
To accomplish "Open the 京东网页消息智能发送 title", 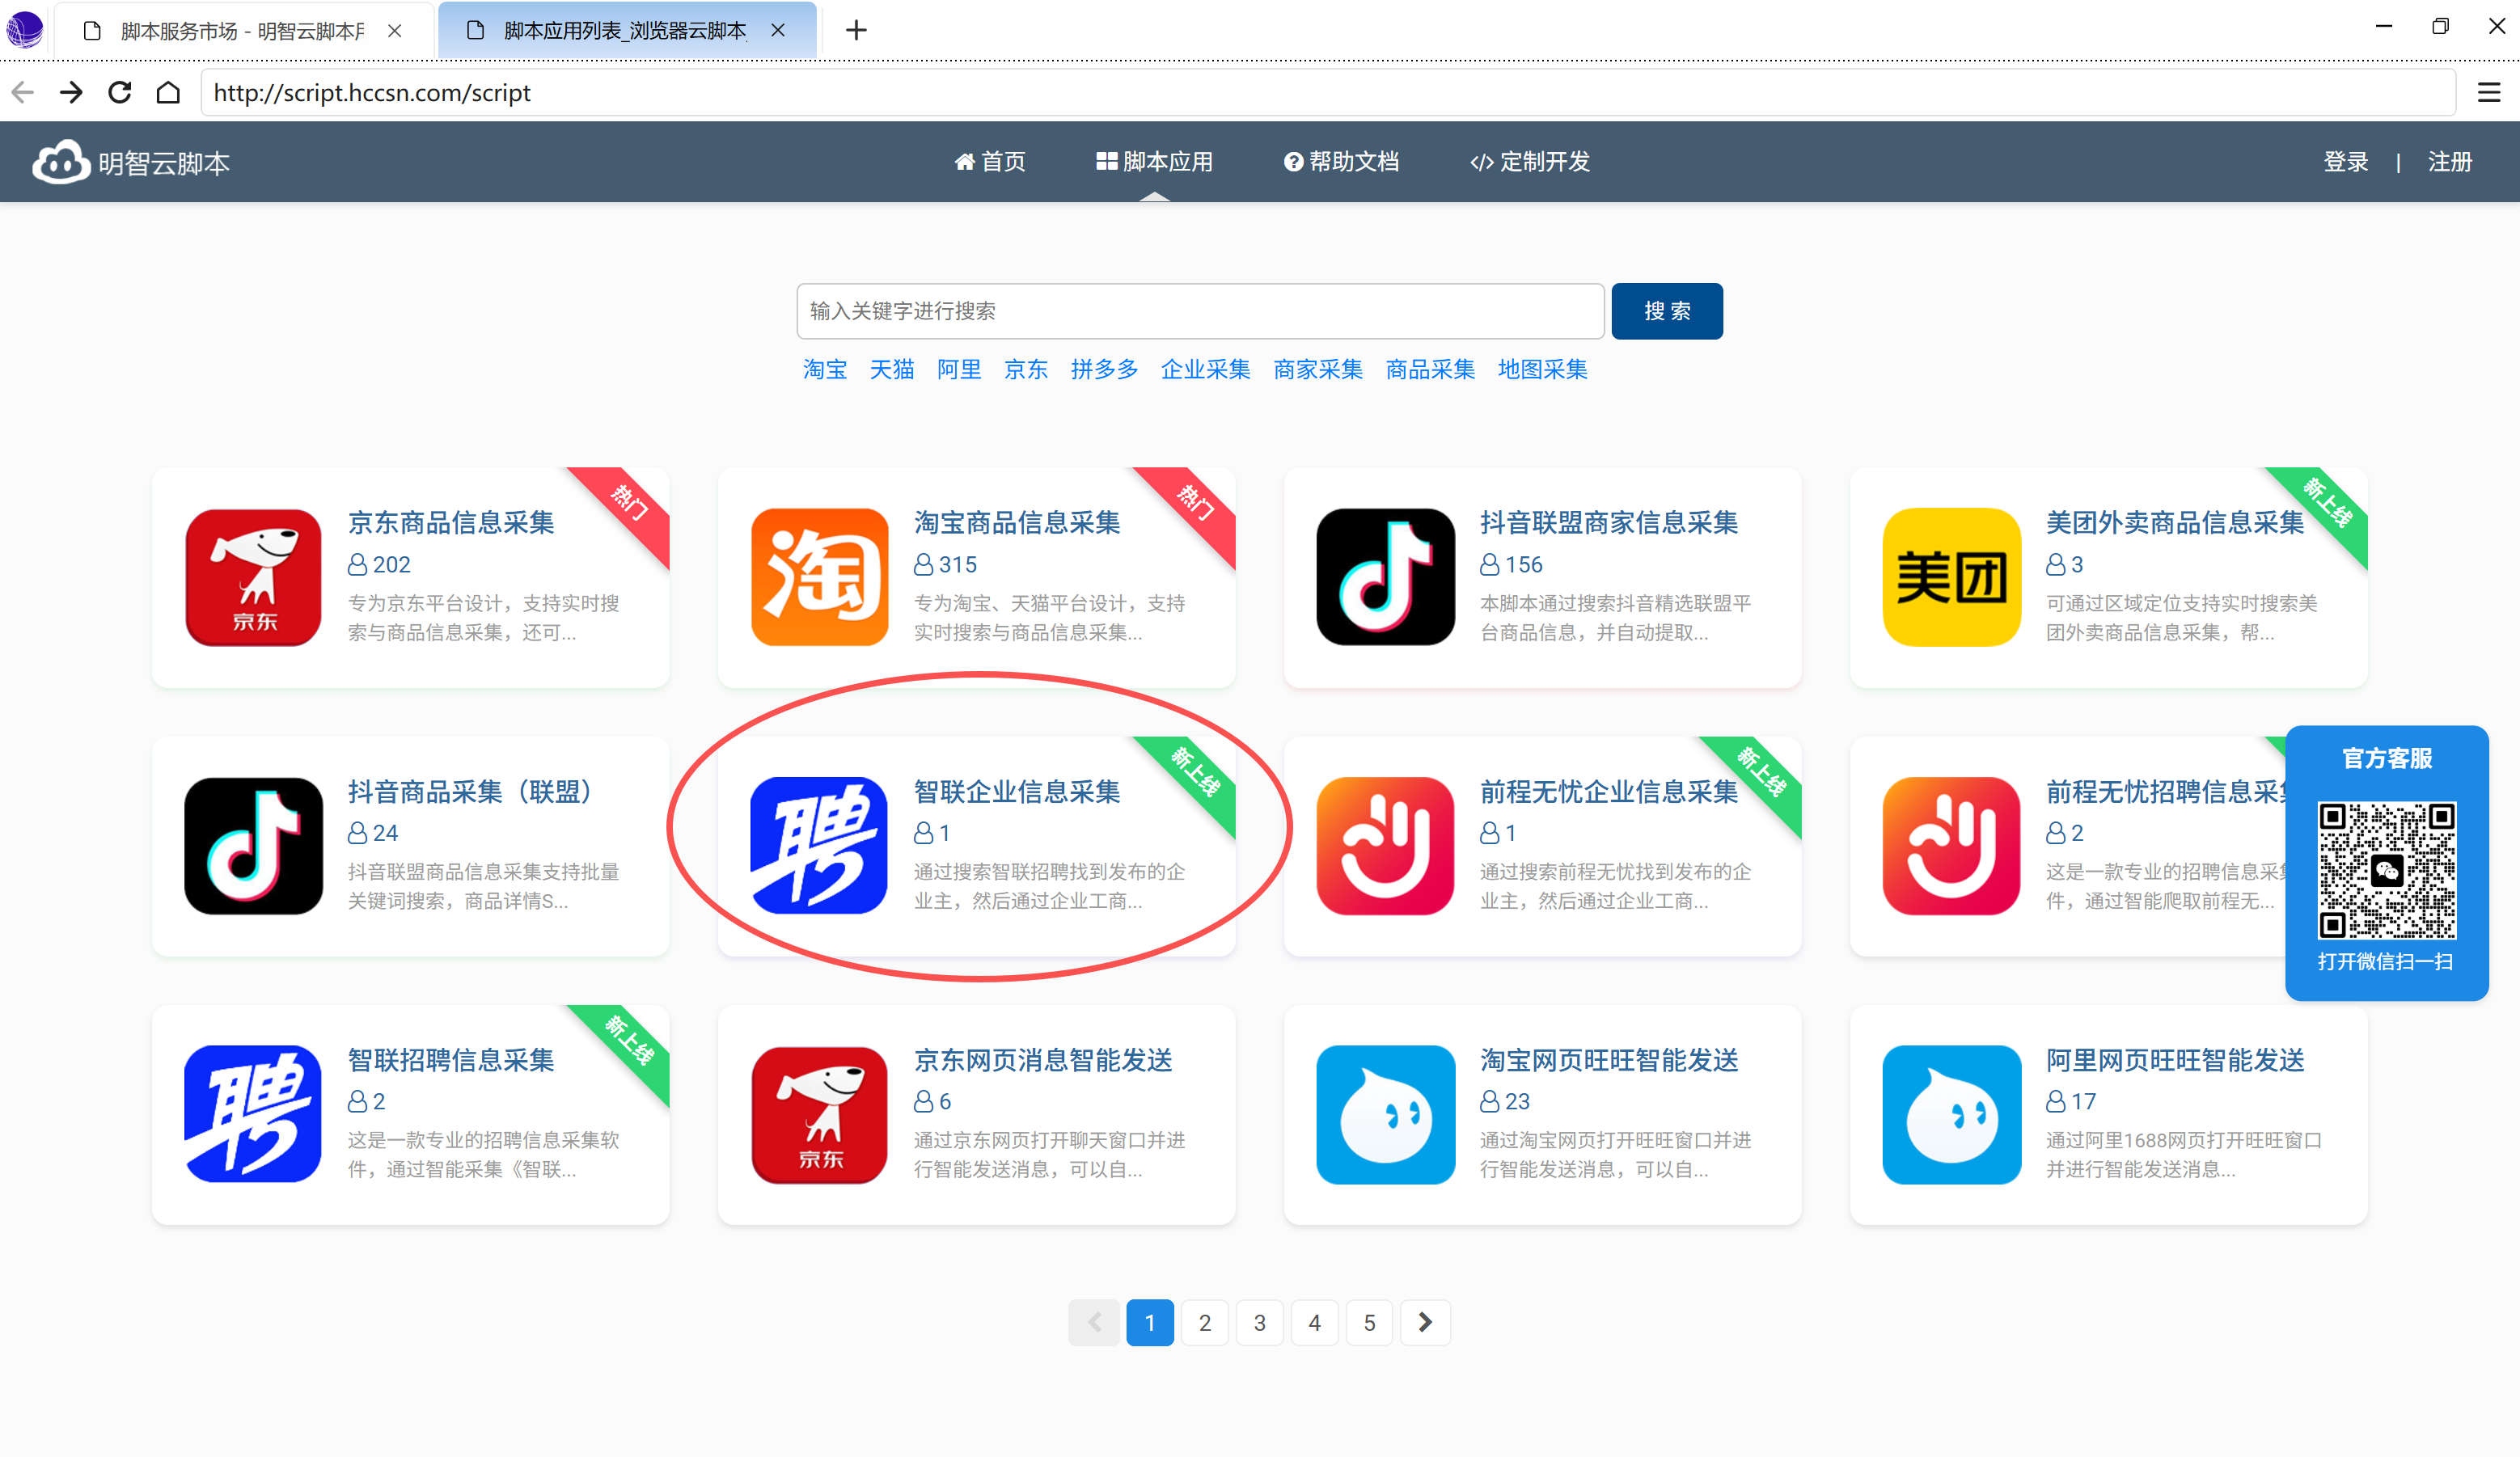I will [x=1043, y=1059].
